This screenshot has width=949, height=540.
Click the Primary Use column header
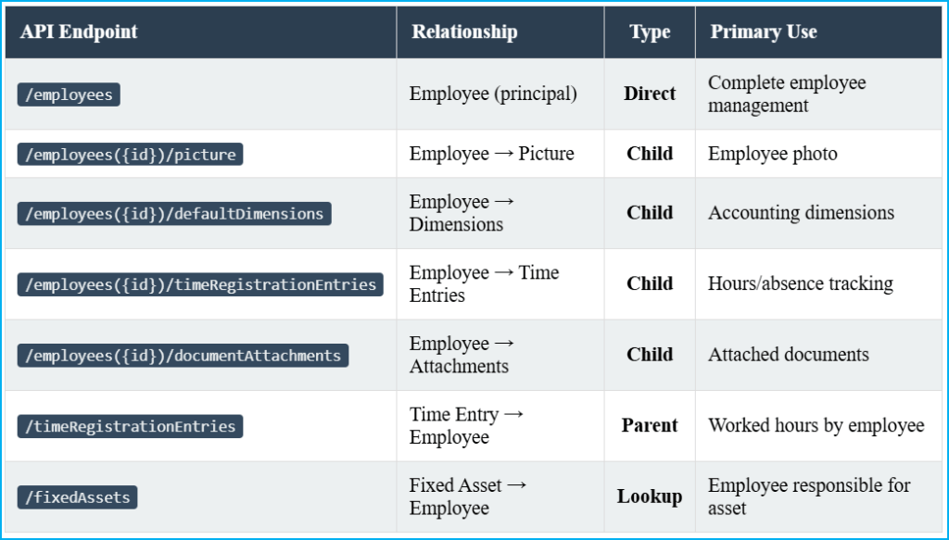764,32
